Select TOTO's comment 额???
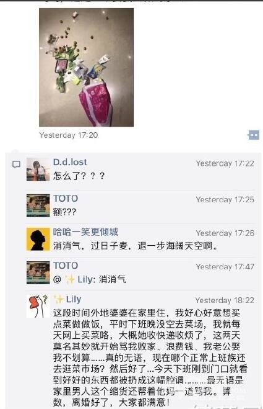This screenshot has height=409, width=263. tap(64, 212)
